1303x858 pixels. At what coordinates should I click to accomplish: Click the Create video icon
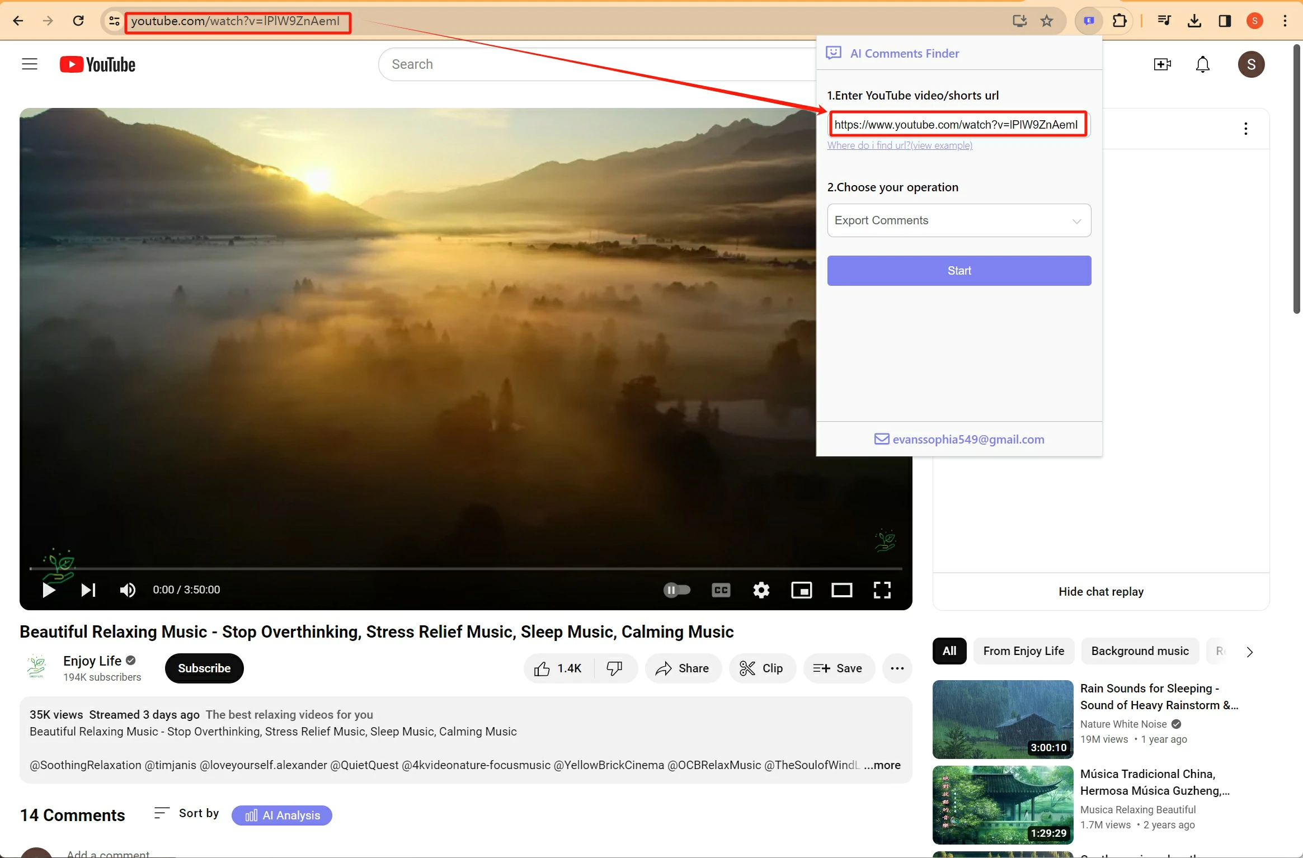pyautogui.click(x=1163, y=64)
